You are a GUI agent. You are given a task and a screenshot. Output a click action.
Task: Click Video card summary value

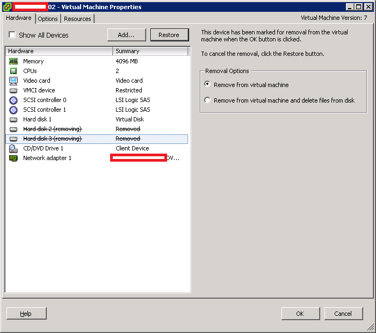pyautogui.click(x=129, y=81)
